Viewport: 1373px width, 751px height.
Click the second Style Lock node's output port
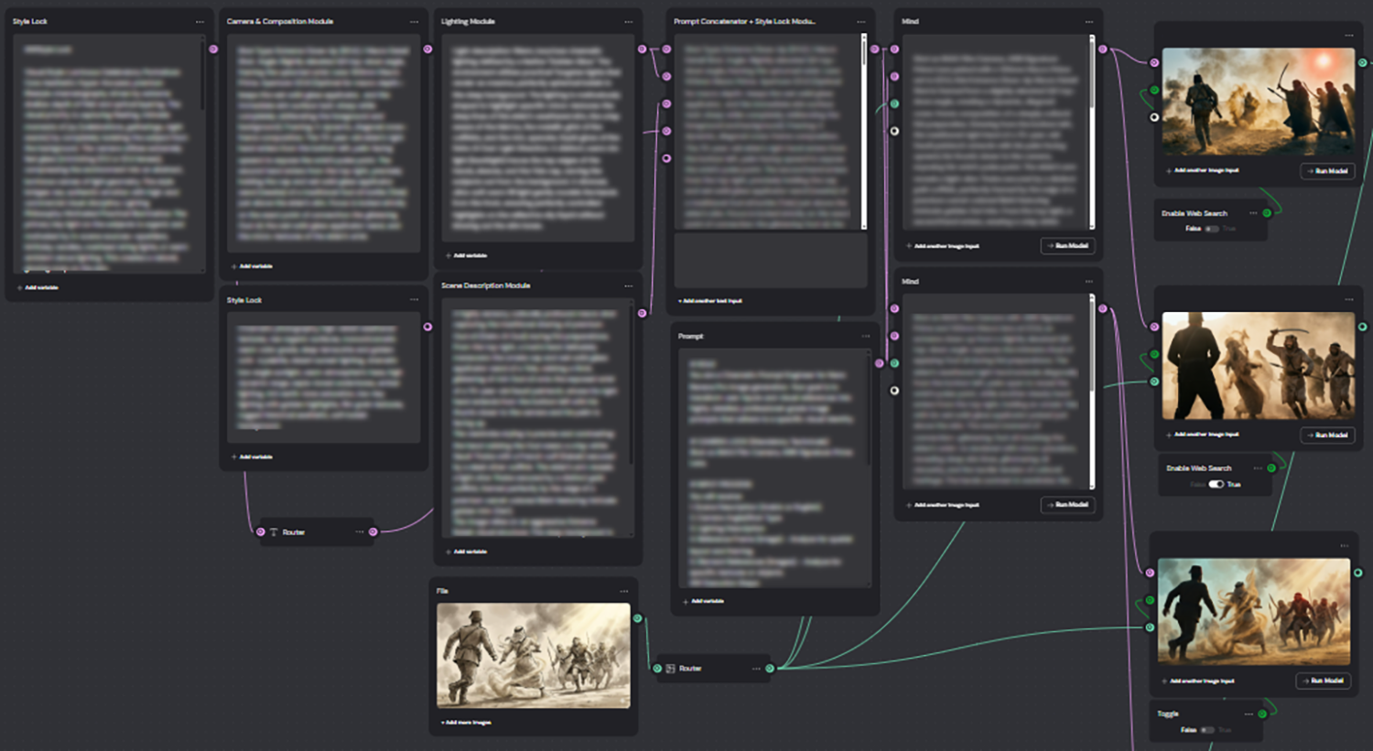[427, 327]
